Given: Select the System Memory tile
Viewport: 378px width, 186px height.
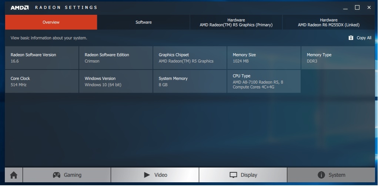Looking at the screenshot, I should click(x=190, y=81).
